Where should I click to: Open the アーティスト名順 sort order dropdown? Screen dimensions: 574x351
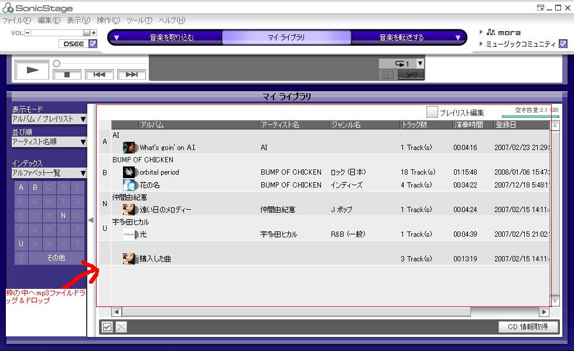(x=49, y=142)
